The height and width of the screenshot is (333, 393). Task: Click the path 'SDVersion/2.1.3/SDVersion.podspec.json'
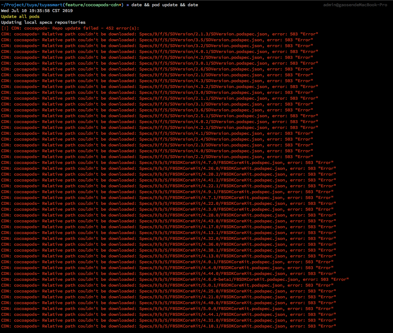click(218, 34)
